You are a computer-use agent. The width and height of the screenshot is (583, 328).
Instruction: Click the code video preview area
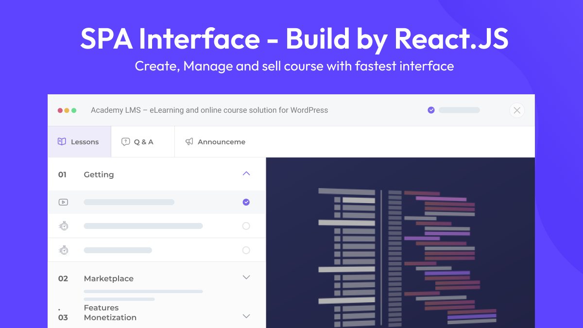[x=400, y=242]
